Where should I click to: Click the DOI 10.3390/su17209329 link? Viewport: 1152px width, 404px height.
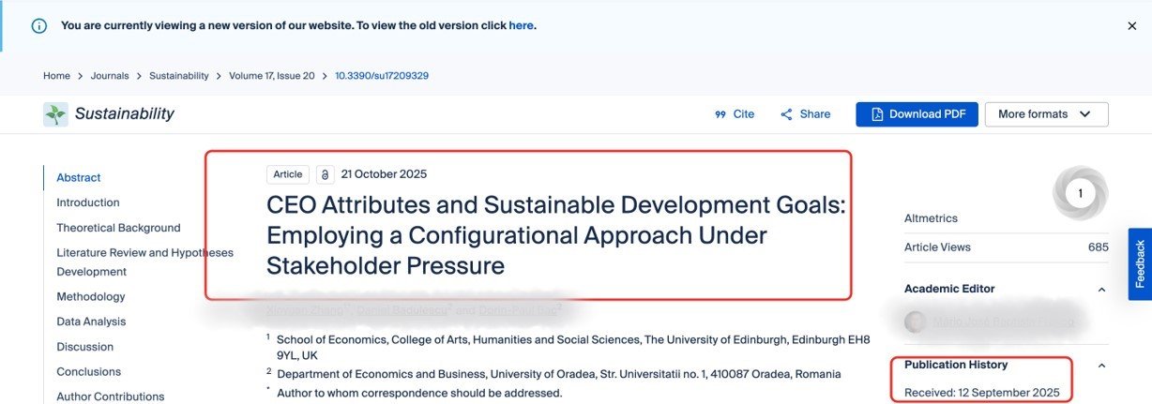(x=382, y=76)
